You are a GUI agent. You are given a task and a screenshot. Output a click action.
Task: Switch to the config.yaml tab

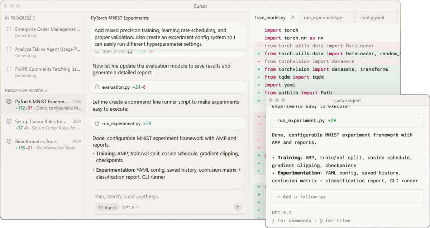point(372,17)
